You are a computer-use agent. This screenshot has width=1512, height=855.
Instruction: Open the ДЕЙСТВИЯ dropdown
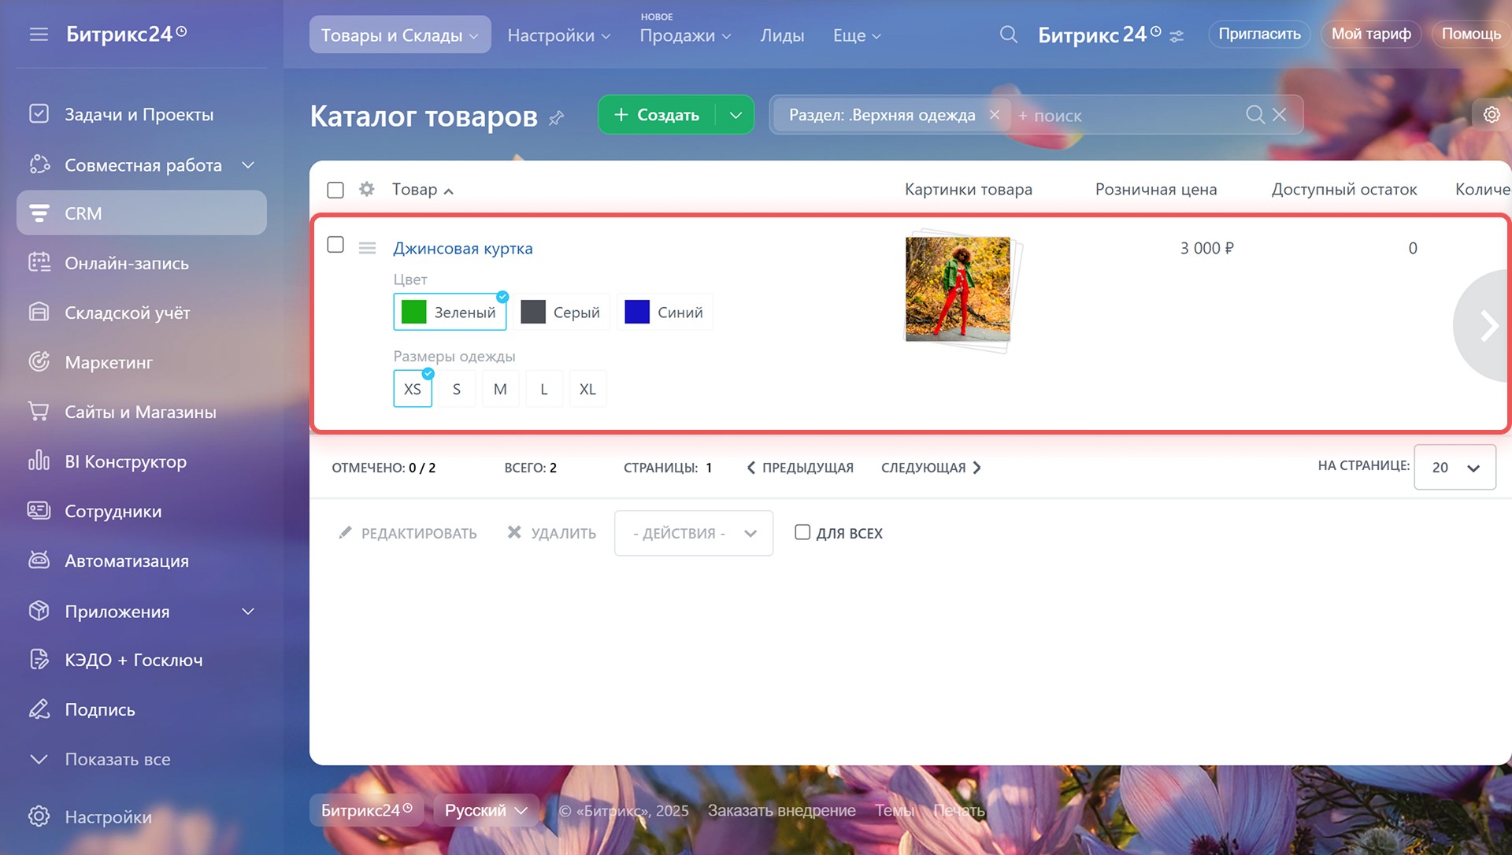click(x=693, y=533)
